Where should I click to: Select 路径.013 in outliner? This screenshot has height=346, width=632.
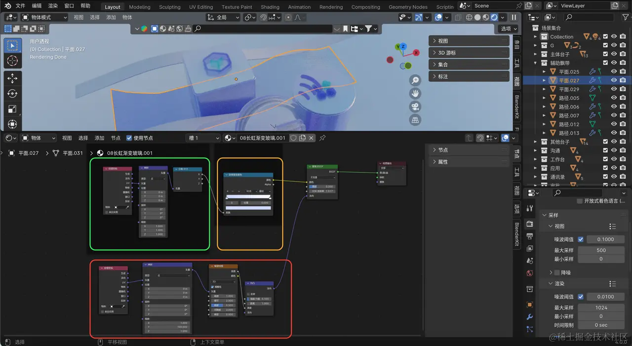(x=569, y=133)
